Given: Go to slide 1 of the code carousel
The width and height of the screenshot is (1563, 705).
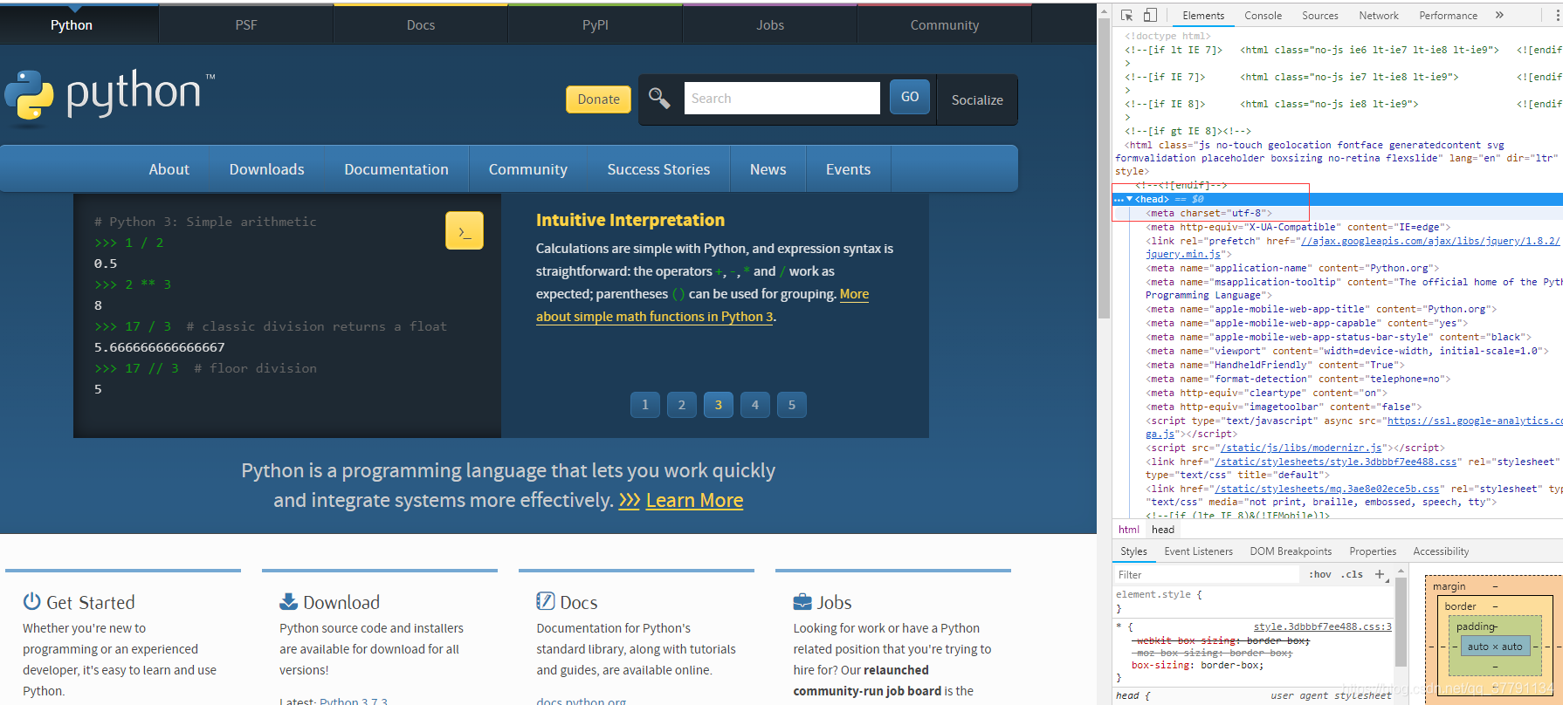Looking at the screenshot, I should tap(645, 405).
